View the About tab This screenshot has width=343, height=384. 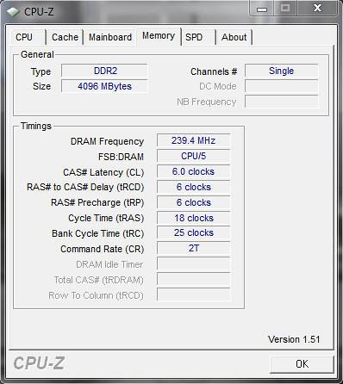pyautogui.click(x=234, y=37)
